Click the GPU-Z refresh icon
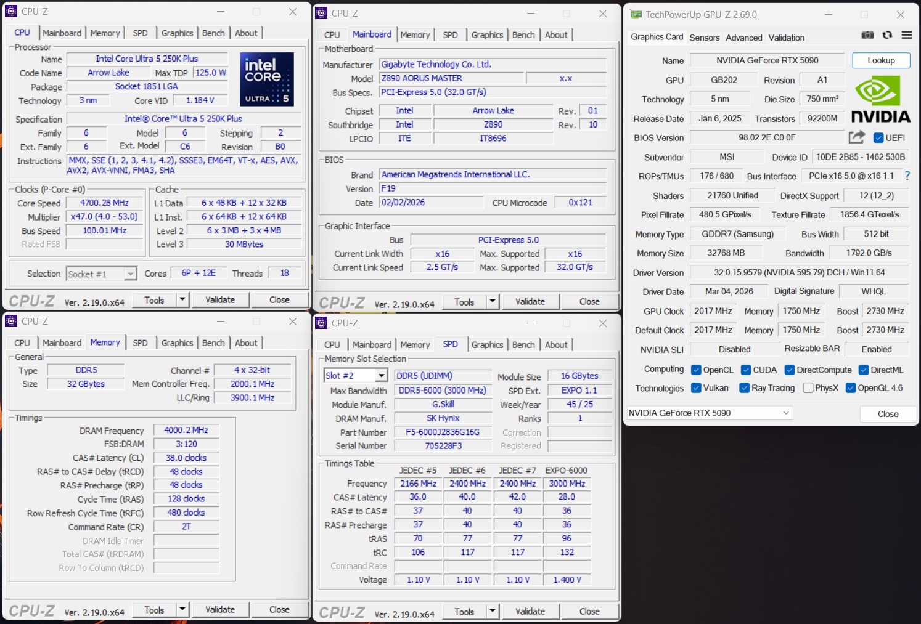Viewport: 921px width, 624px height. [x=887, y=35]
